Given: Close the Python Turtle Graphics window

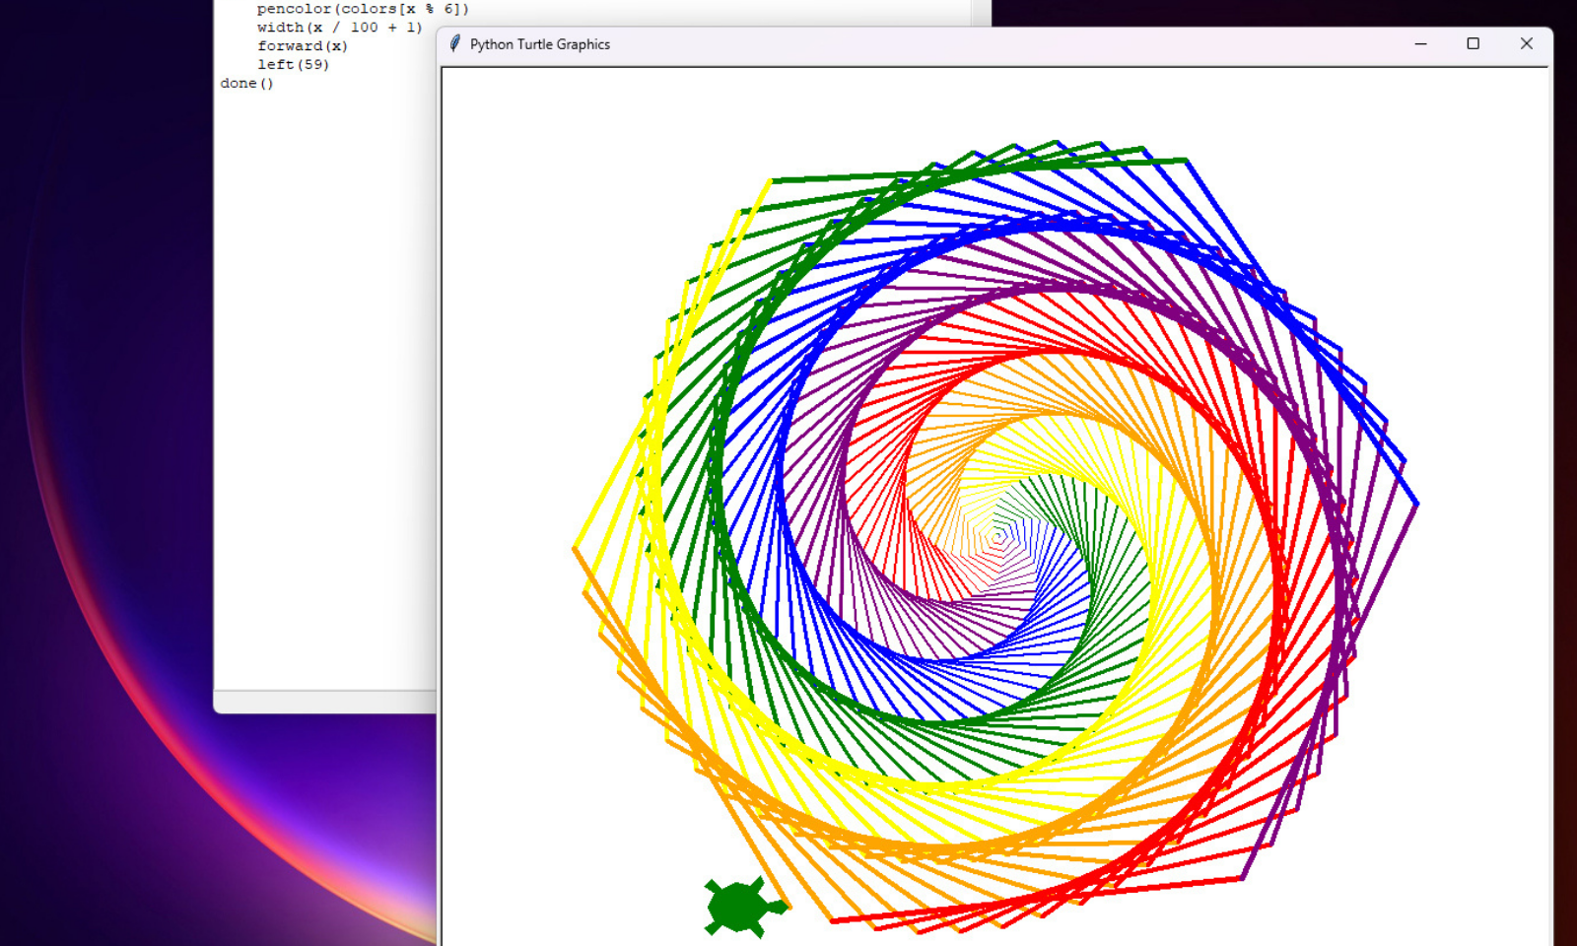Looking at the screenshot, I should [x=1527, y=44].
